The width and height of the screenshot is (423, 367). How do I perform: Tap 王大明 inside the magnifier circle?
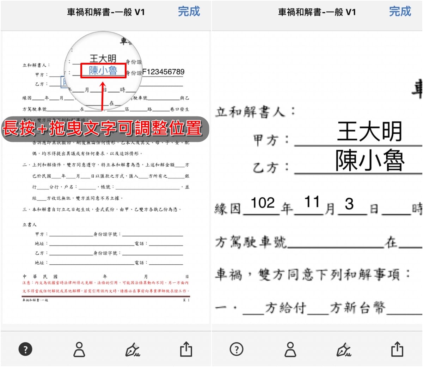(x=103, y=58)
